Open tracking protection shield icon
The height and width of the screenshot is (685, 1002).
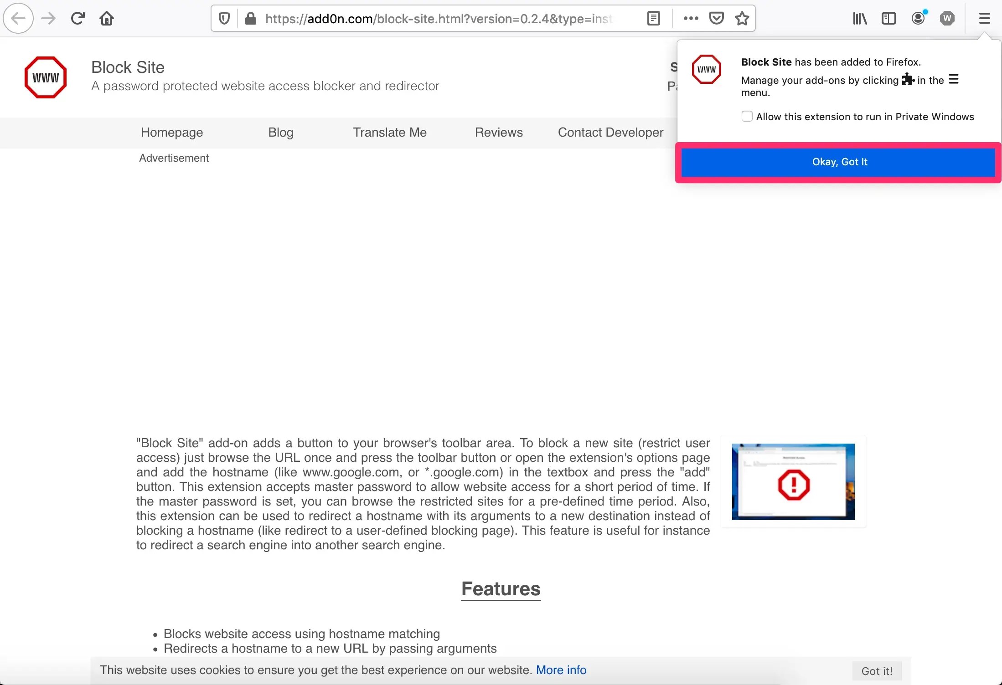click(224, 18)
